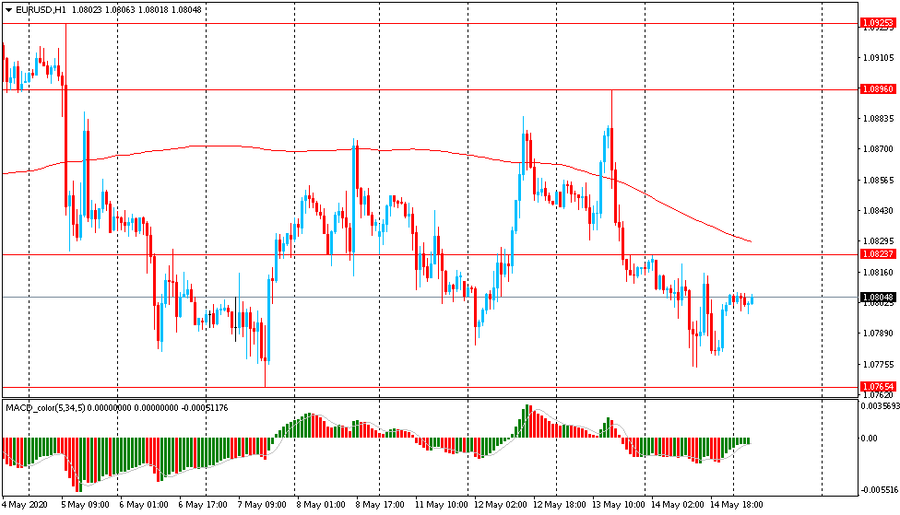Select the red 1.08960 price level tag
The width and height of the screenshot is (900, 515).
click(878, 89)
